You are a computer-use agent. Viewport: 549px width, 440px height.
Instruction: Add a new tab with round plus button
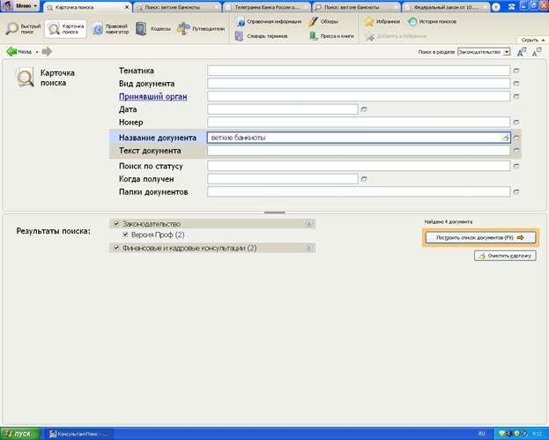(x=496, y=7)
